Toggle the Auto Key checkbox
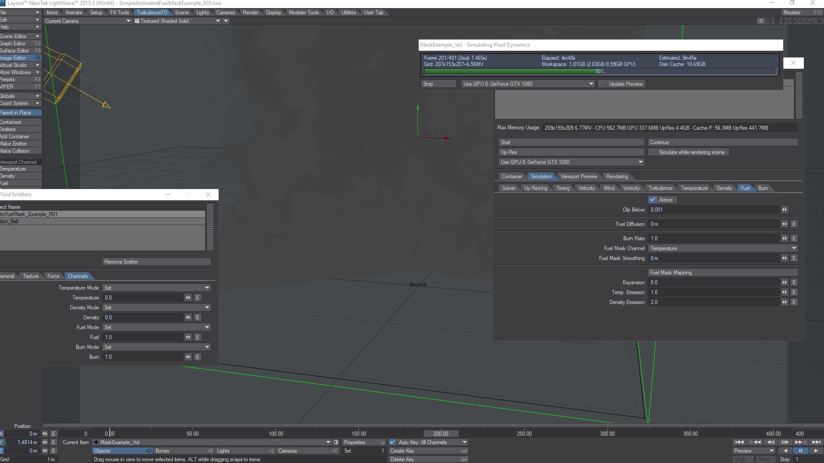 pos(393,442)
